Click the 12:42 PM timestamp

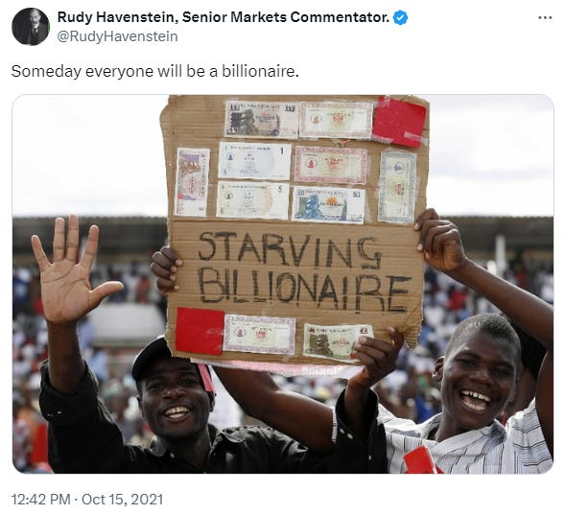pos(40,500)
